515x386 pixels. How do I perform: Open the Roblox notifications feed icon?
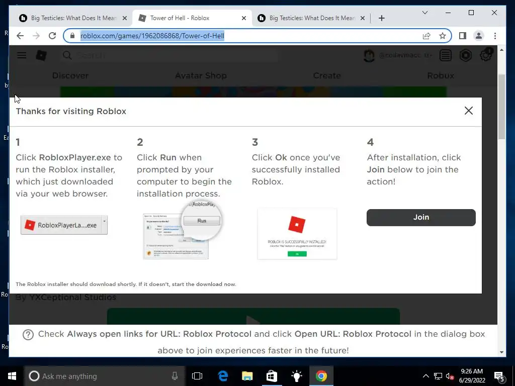tap(446, 55)
